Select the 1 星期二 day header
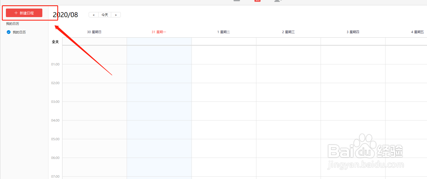 [x=223, y=32]
